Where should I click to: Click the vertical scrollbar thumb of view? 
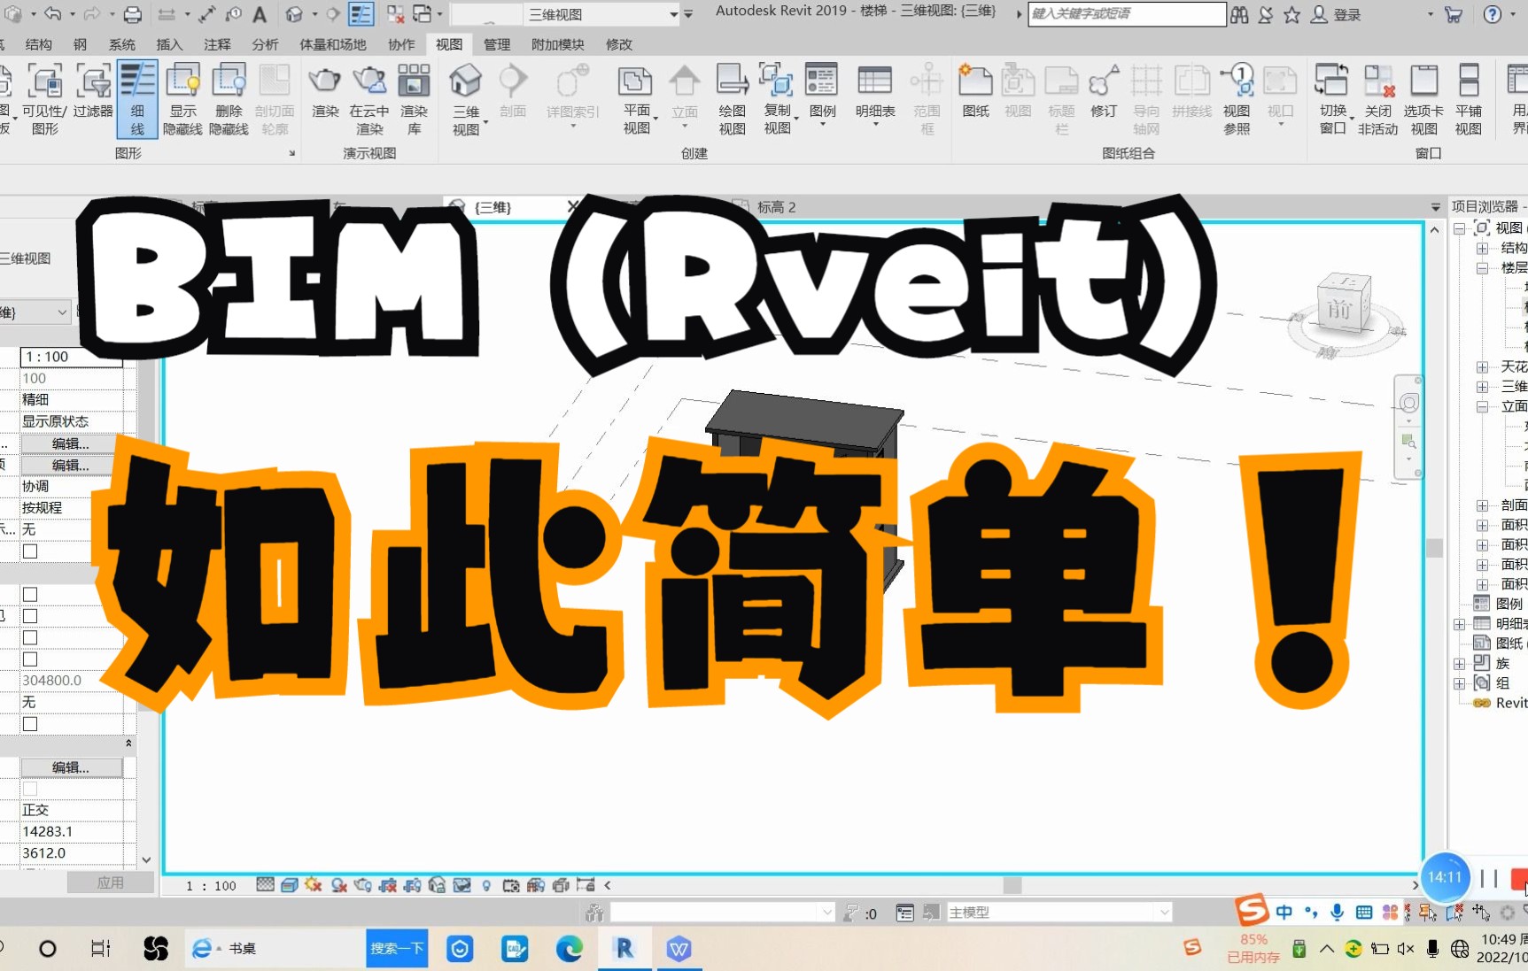(1434, 547)
